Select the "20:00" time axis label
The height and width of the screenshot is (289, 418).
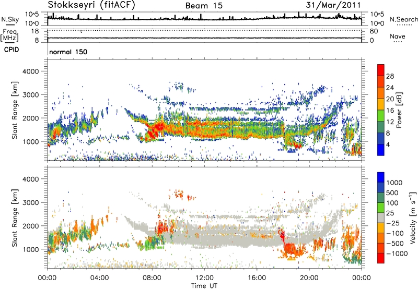click(309, 278)
